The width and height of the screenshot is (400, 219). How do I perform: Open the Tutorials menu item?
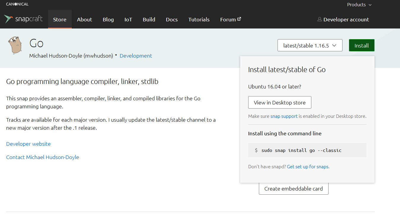click(x=199, y=20)
